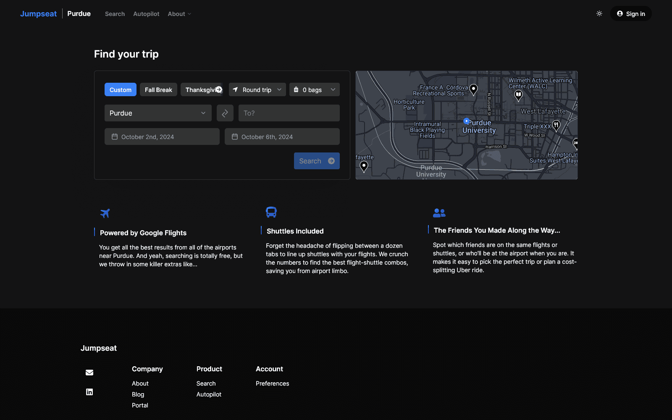672x420 pixels.
Task: Click the Sign in button
Action: (x=631, y=13)
